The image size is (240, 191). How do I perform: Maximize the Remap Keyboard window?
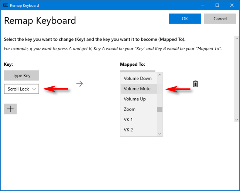[217, 6]
